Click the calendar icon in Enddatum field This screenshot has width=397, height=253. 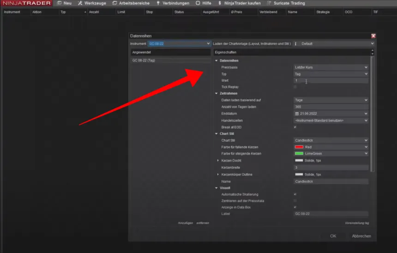(297, 114)
